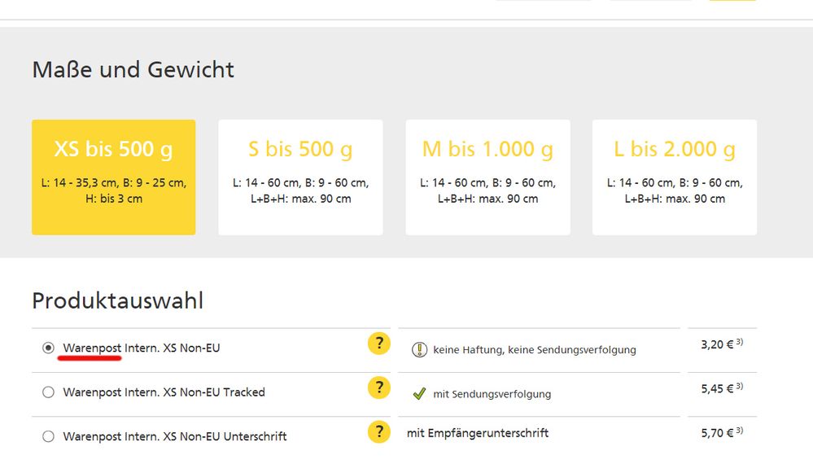Click the Produktauswahl heading
Screen dimensions: 813x473
tap(117, 301)
